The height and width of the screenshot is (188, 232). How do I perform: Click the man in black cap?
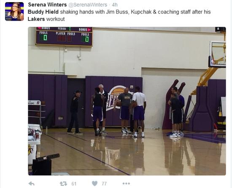(75, 112)
